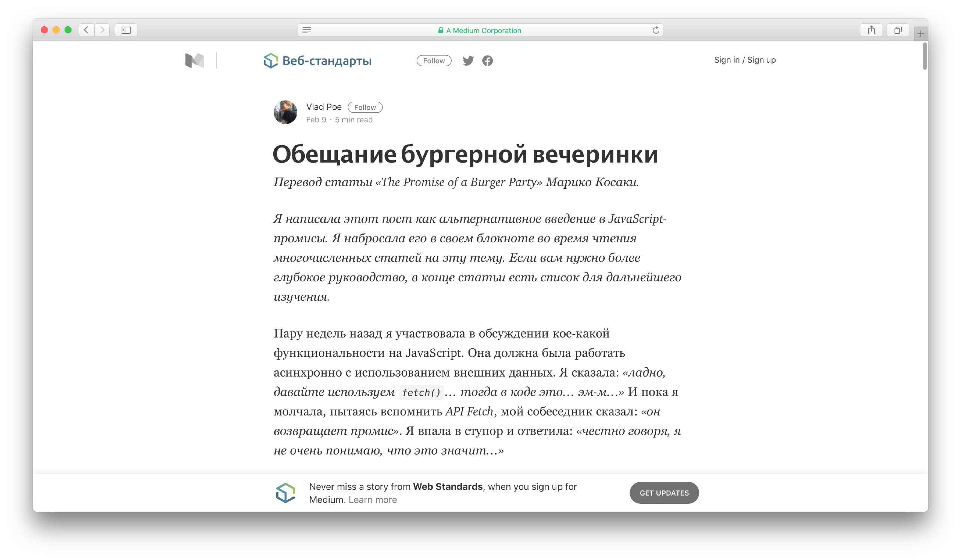
Task: Open 'The Promise of a Burger Party' link
Action: tap(459, 182)
